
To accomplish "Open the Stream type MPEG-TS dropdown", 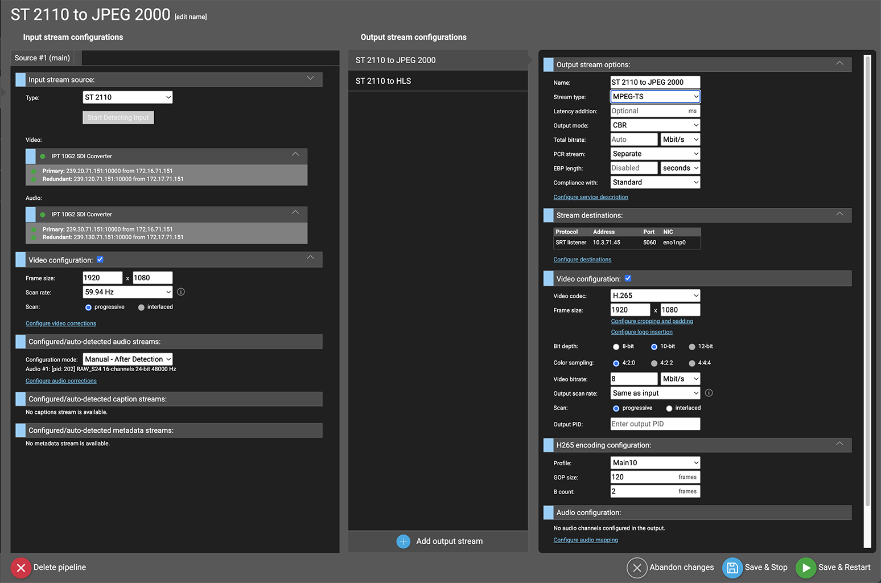I will (x=655, y=97).
